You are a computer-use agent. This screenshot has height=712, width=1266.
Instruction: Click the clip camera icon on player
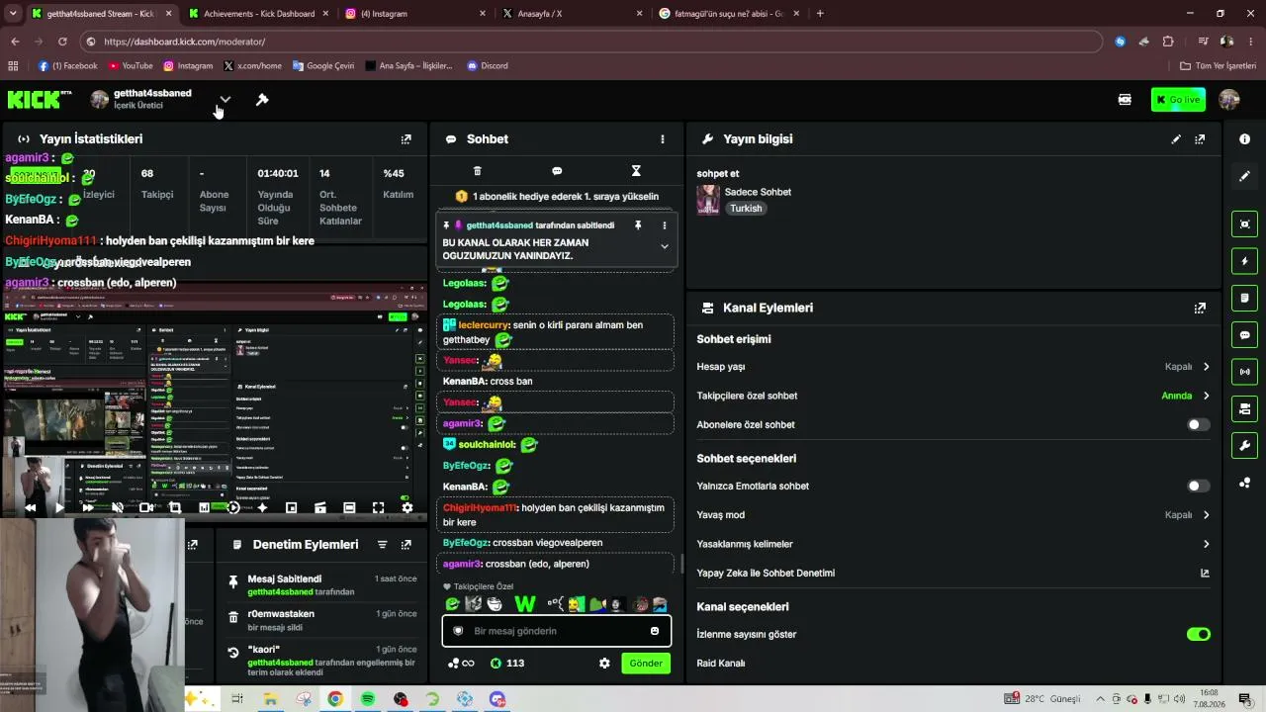146,507
